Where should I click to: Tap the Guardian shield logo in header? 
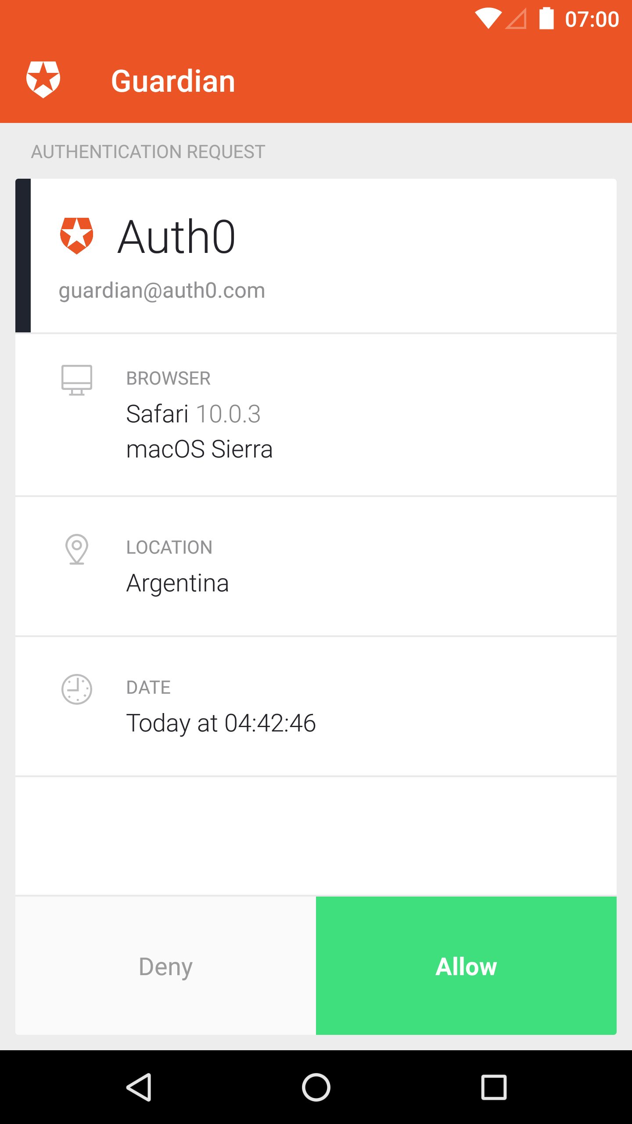[x=43, y=80]
